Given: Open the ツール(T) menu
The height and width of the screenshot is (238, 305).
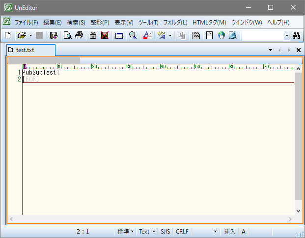Looking at the screenshot, I should (148, 23).
